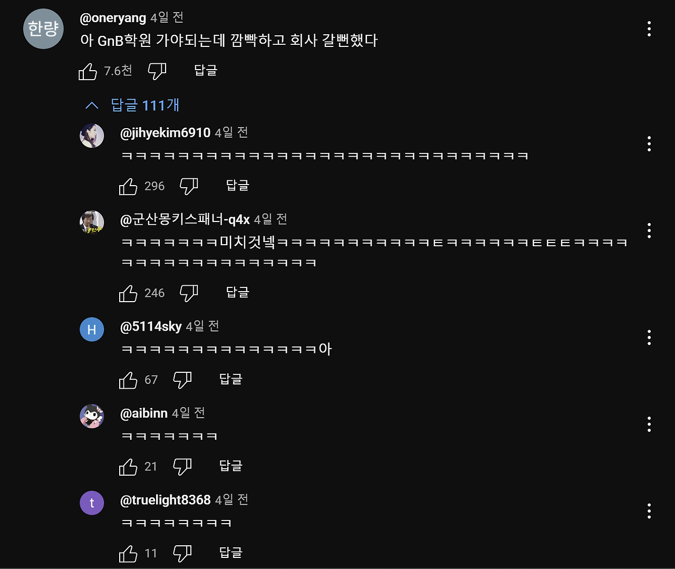Screen dimensions: 675x569
Task: Open @oneryang's channel page
Action: pyautogui.click(x=113, y=17)
